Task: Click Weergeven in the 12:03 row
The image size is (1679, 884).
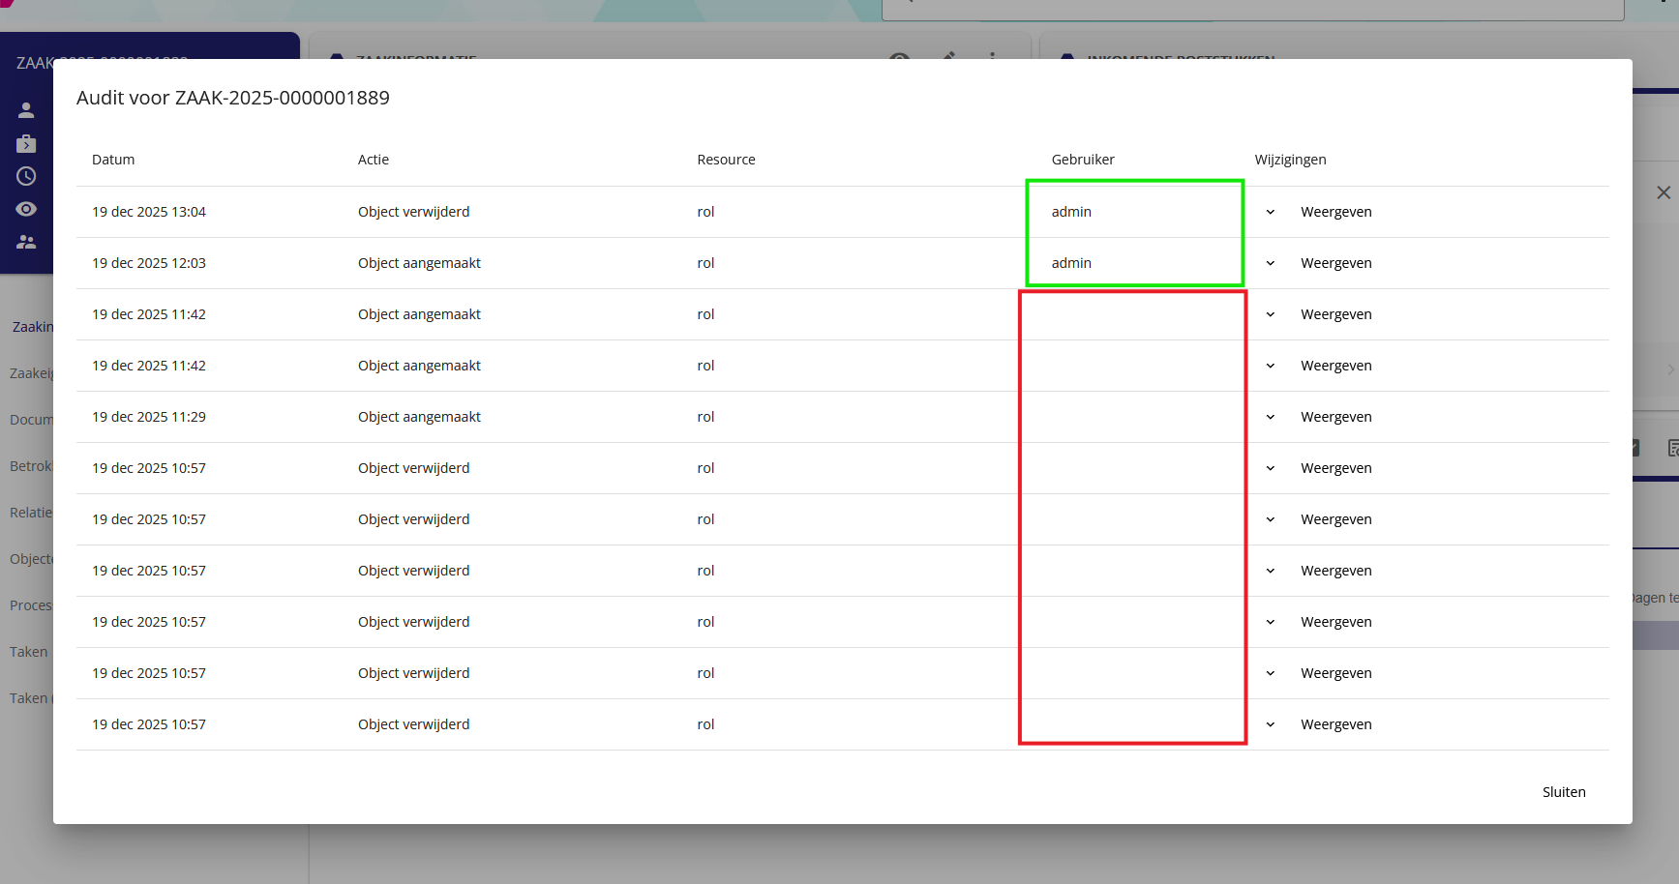Action: tap(1335, 263)
